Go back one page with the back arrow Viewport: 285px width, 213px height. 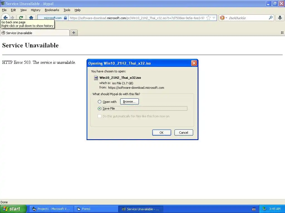[6, 17]
